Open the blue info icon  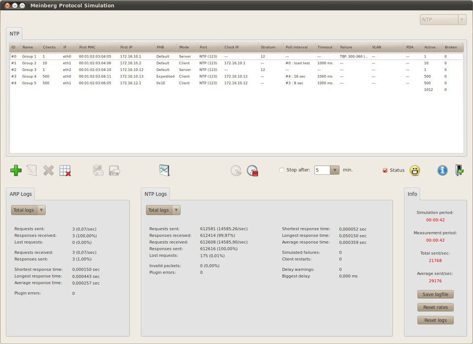click(x=442, y=170)
